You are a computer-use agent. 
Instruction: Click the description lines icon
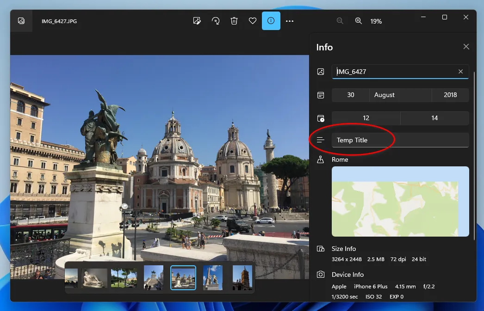pyautogui.click(x=320, y=140)
